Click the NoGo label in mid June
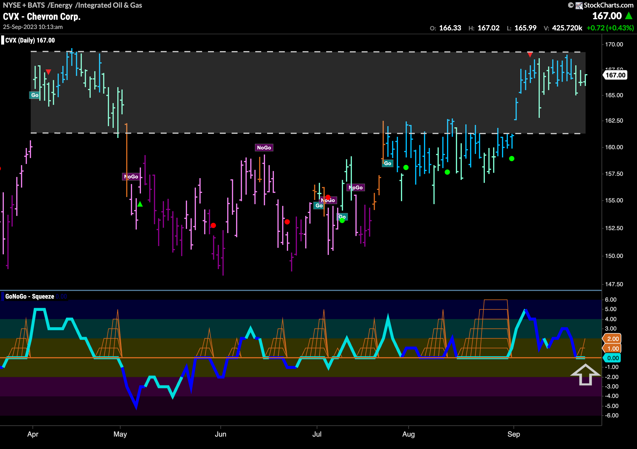The height and width of the screenshot is (449, 637). 264,148
